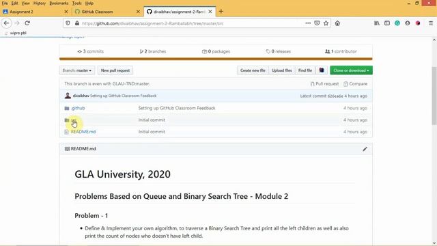
Task: Open the README.md file link
Action: (x=83, y=132)
